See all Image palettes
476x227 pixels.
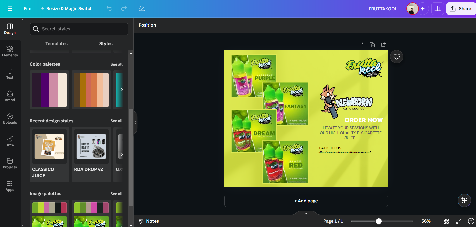coord(116,194)
